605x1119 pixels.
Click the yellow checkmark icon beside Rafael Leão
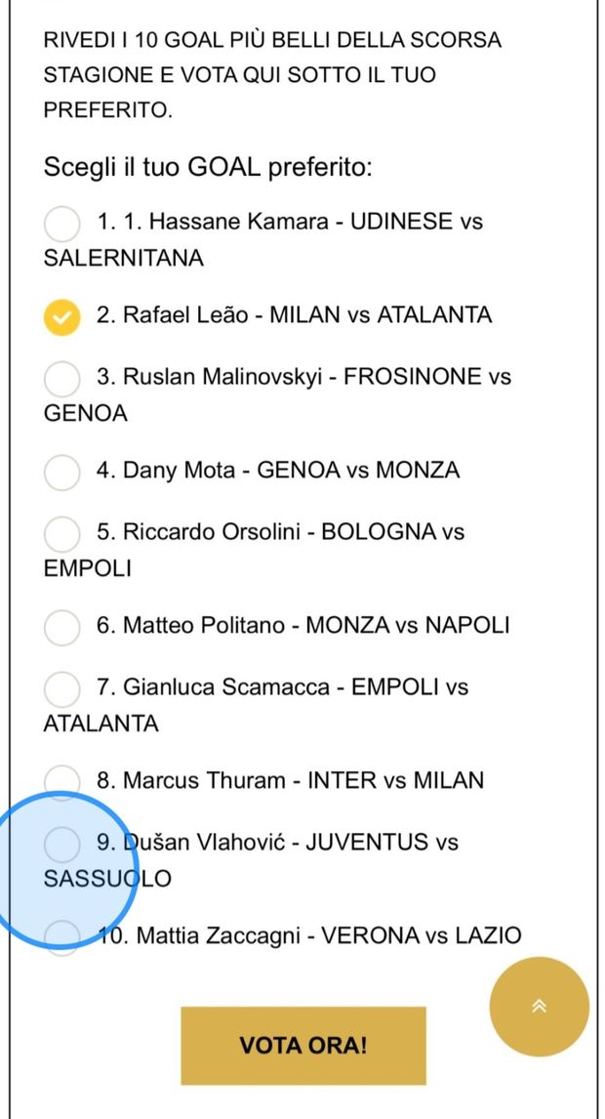pyautogui.click(x=62, y=317)
